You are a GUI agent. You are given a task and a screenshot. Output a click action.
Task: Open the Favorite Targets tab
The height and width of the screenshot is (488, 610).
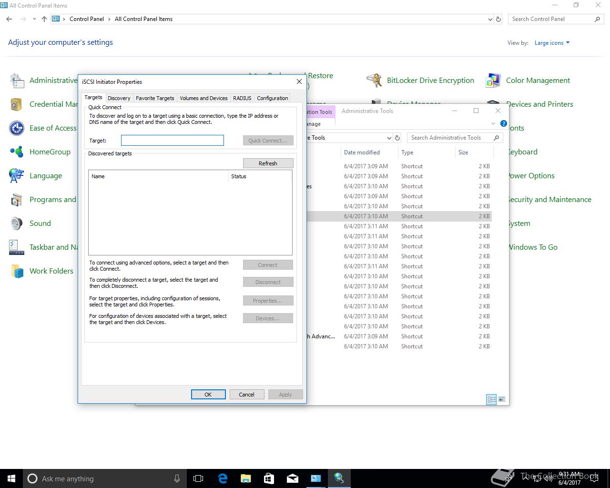point(155,98)
